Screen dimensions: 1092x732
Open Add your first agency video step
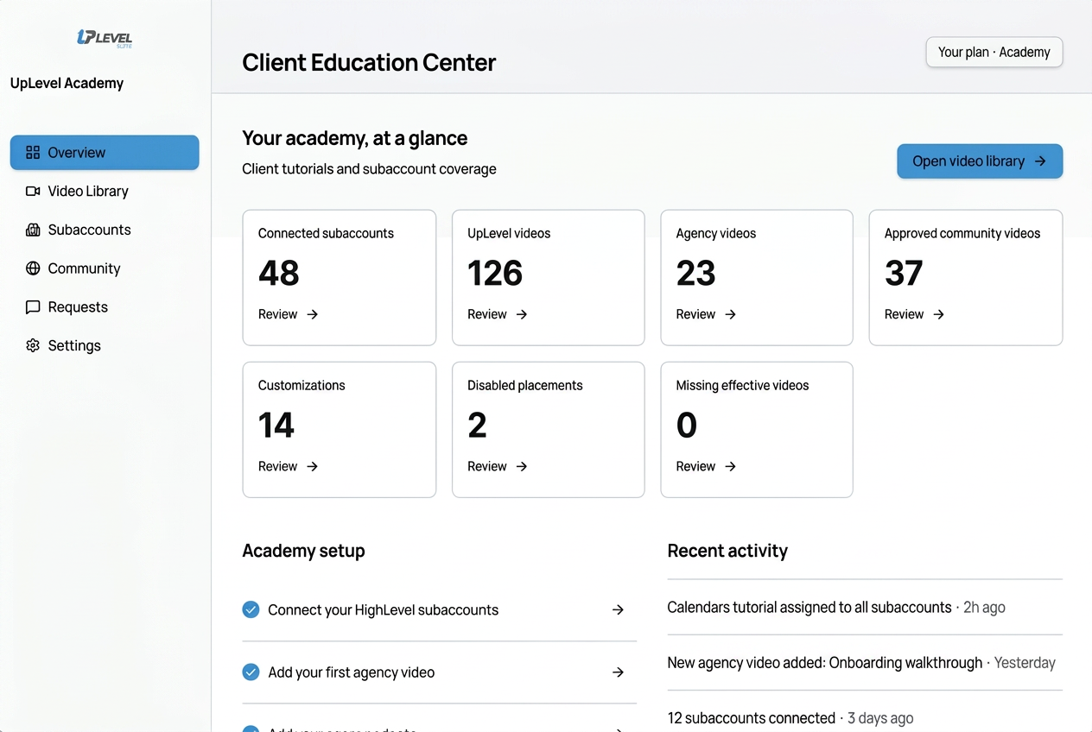coord(440,672)
